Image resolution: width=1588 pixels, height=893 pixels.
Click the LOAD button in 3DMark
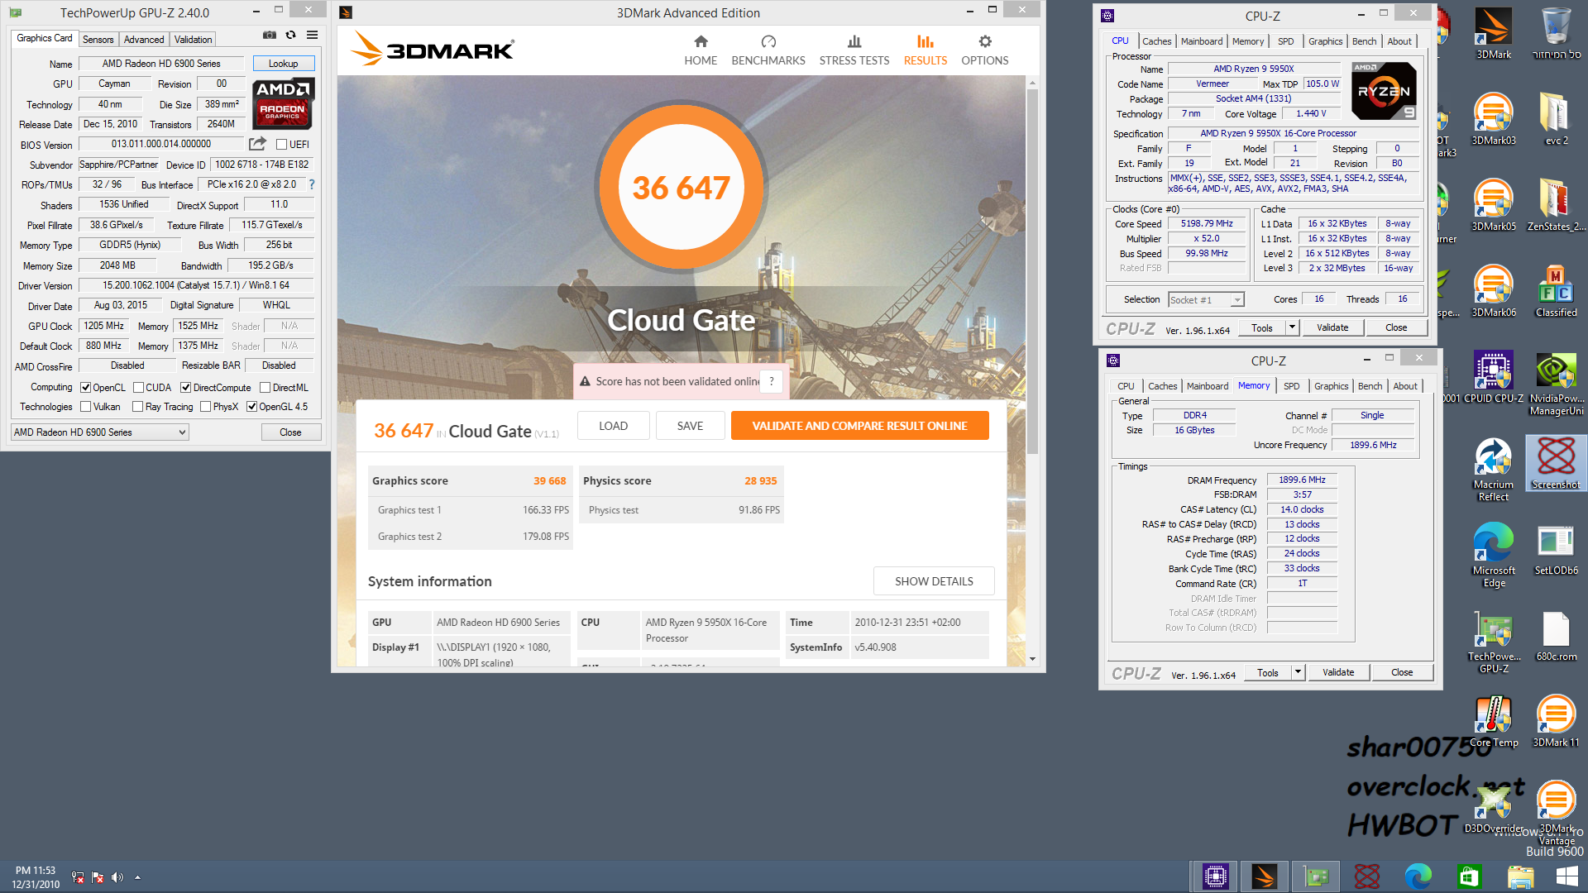point(613,426)
